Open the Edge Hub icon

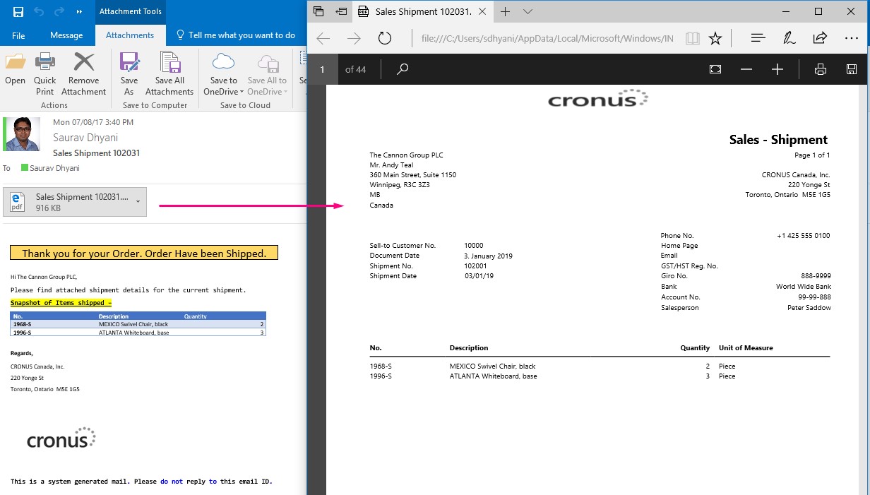[x=758, y=38]
